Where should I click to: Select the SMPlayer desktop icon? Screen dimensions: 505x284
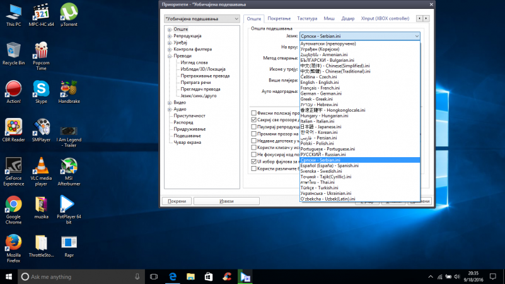coord(41,130)
